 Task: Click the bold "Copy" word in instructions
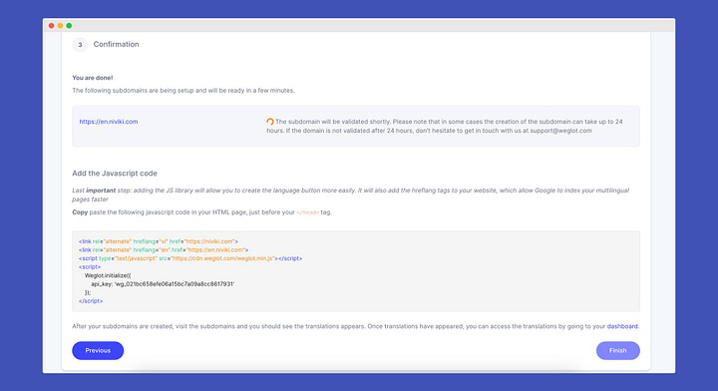[80, 212]
